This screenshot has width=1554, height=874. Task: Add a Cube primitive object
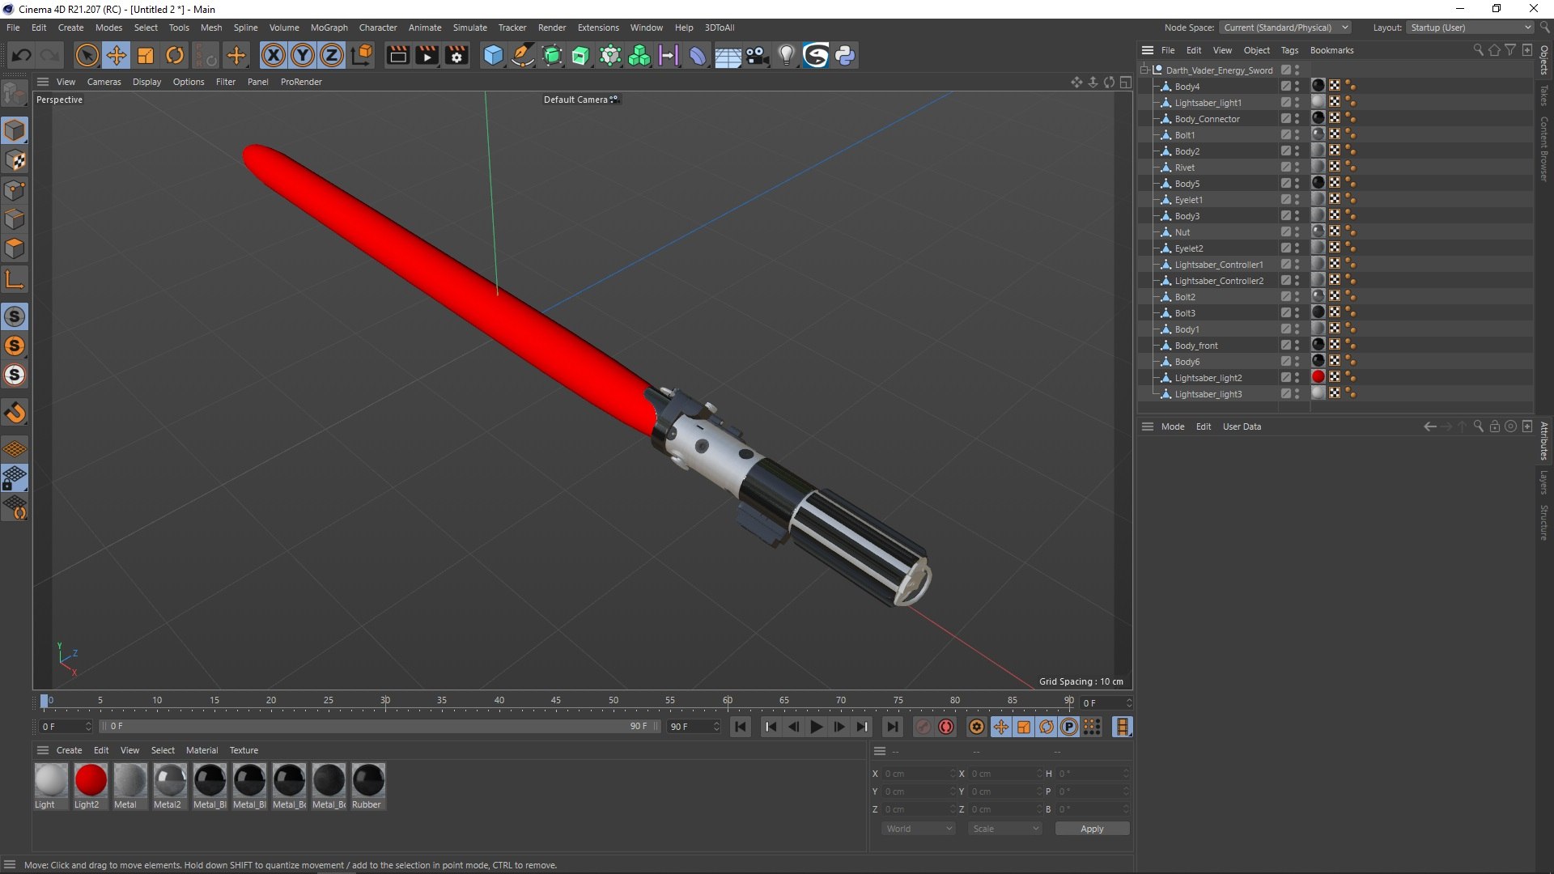click(493, 55)
